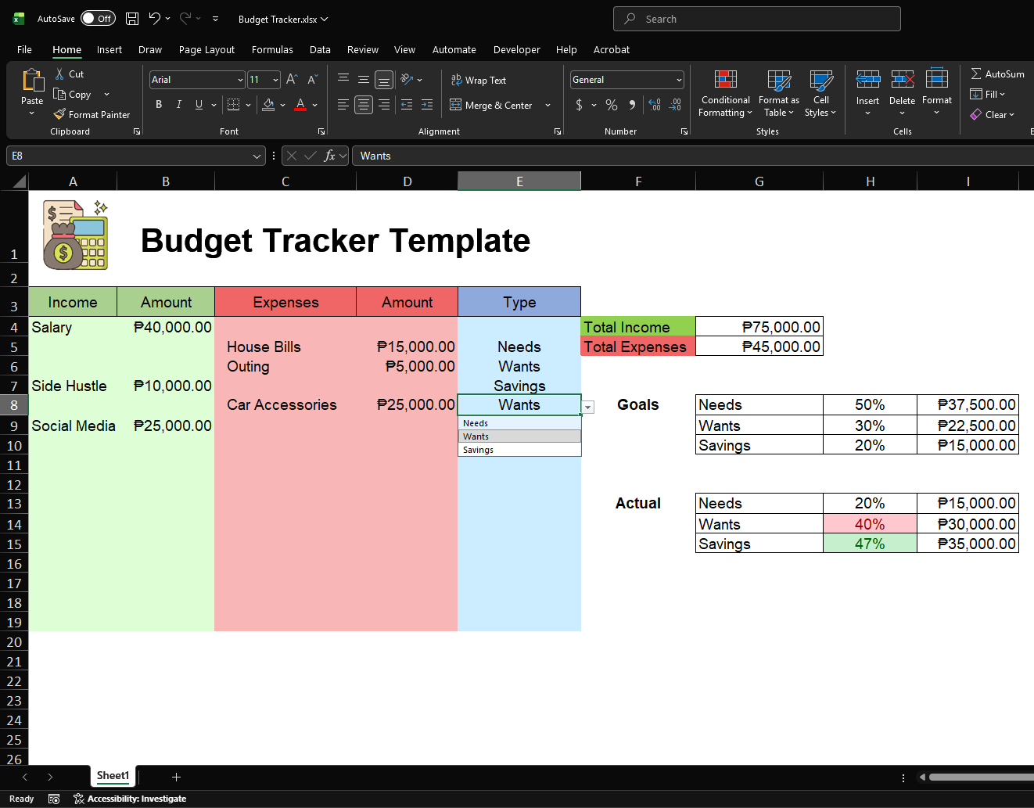The width and height of the screenshot is (1034, 808).
Task: Enable Wrap Text for the cell
Action: pos(478,80)
